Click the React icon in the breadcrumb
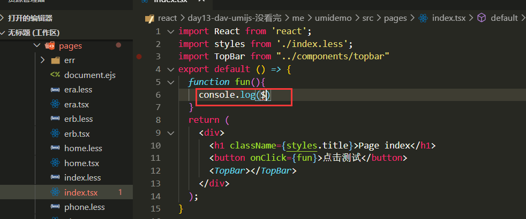Image resolution: width=526 pixels, height=219 pixels. (x=423, y=18)
